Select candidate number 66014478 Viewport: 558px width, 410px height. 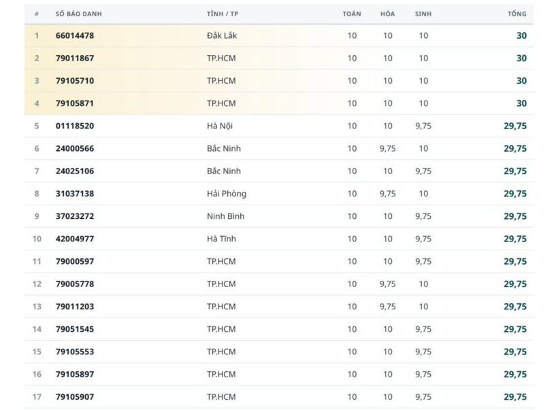click(x=75, y=35)
